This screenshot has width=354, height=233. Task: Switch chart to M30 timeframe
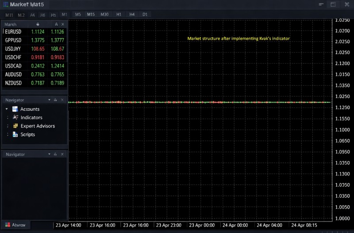coord(104,15)
